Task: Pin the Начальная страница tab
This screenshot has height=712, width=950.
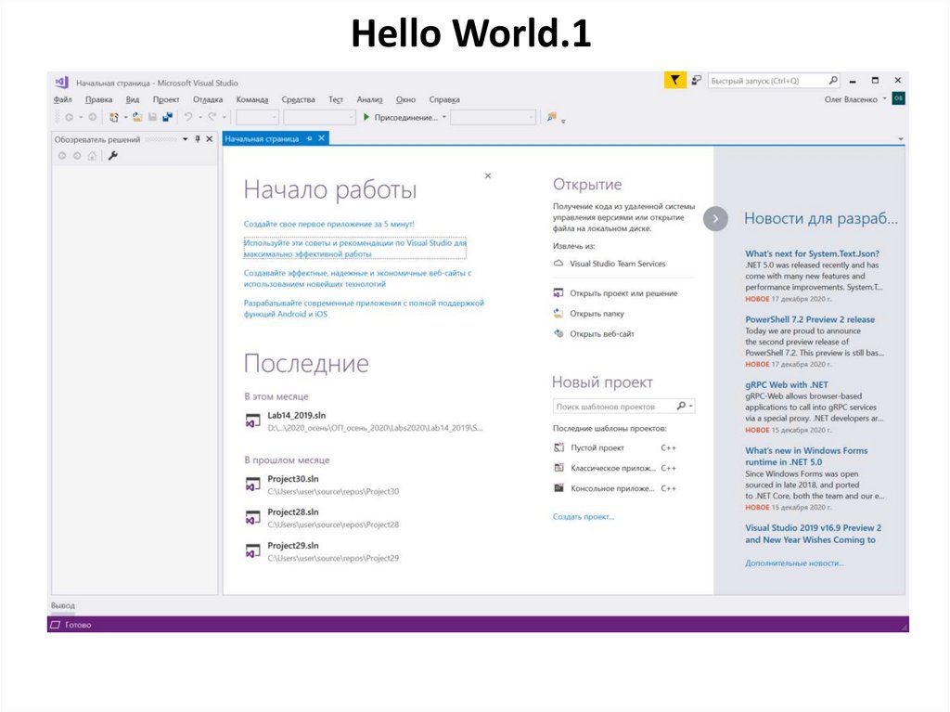Action: click(x=309, y=138)
